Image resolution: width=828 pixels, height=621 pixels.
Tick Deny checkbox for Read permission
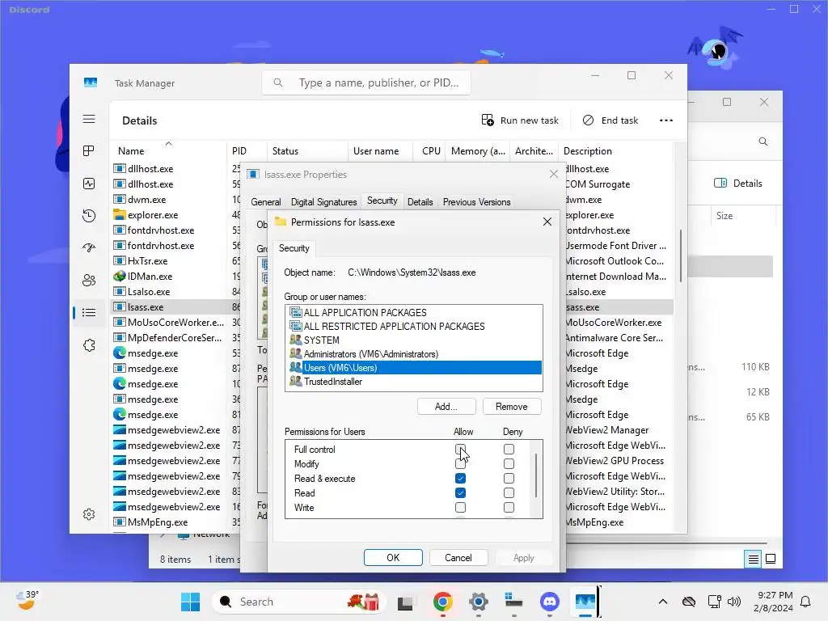tap(509, 492)
